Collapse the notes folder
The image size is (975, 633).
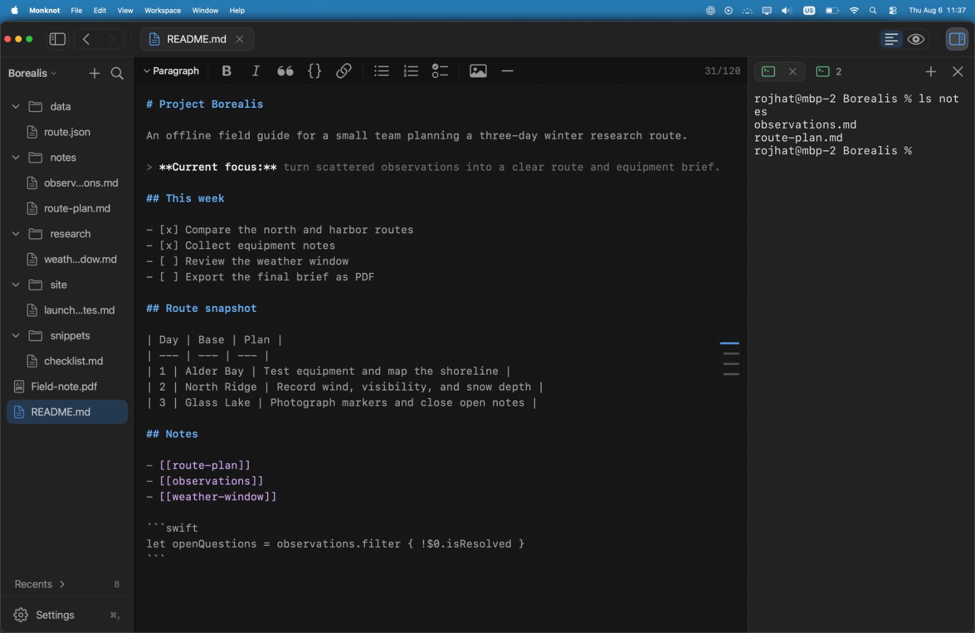tap(16, 157)
